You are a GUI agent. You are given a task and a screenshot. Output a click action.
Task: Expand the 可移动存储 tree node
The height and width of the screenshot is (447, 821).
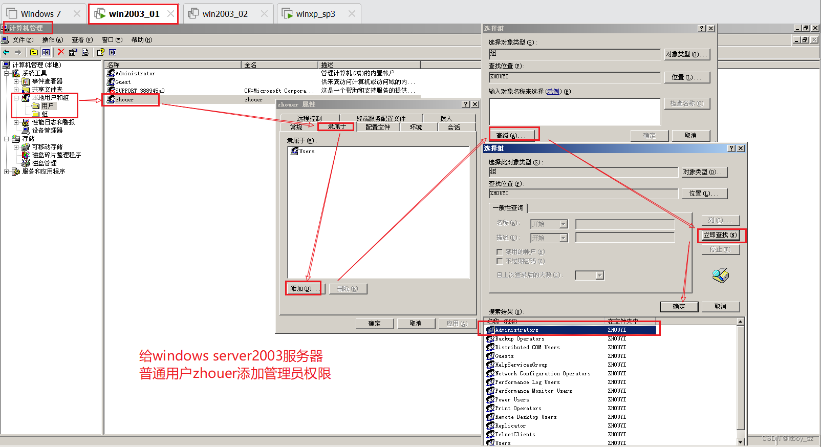coord(16,147)
